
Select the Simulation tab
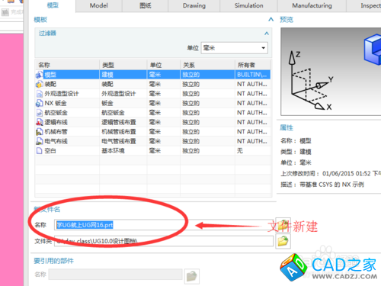[248, 5]
